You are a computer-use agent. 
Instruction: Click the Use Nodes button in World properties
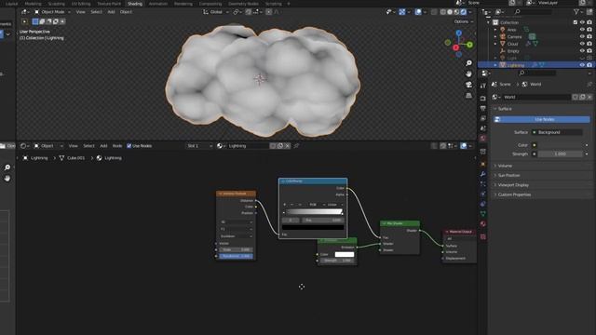tap(542, 120)
